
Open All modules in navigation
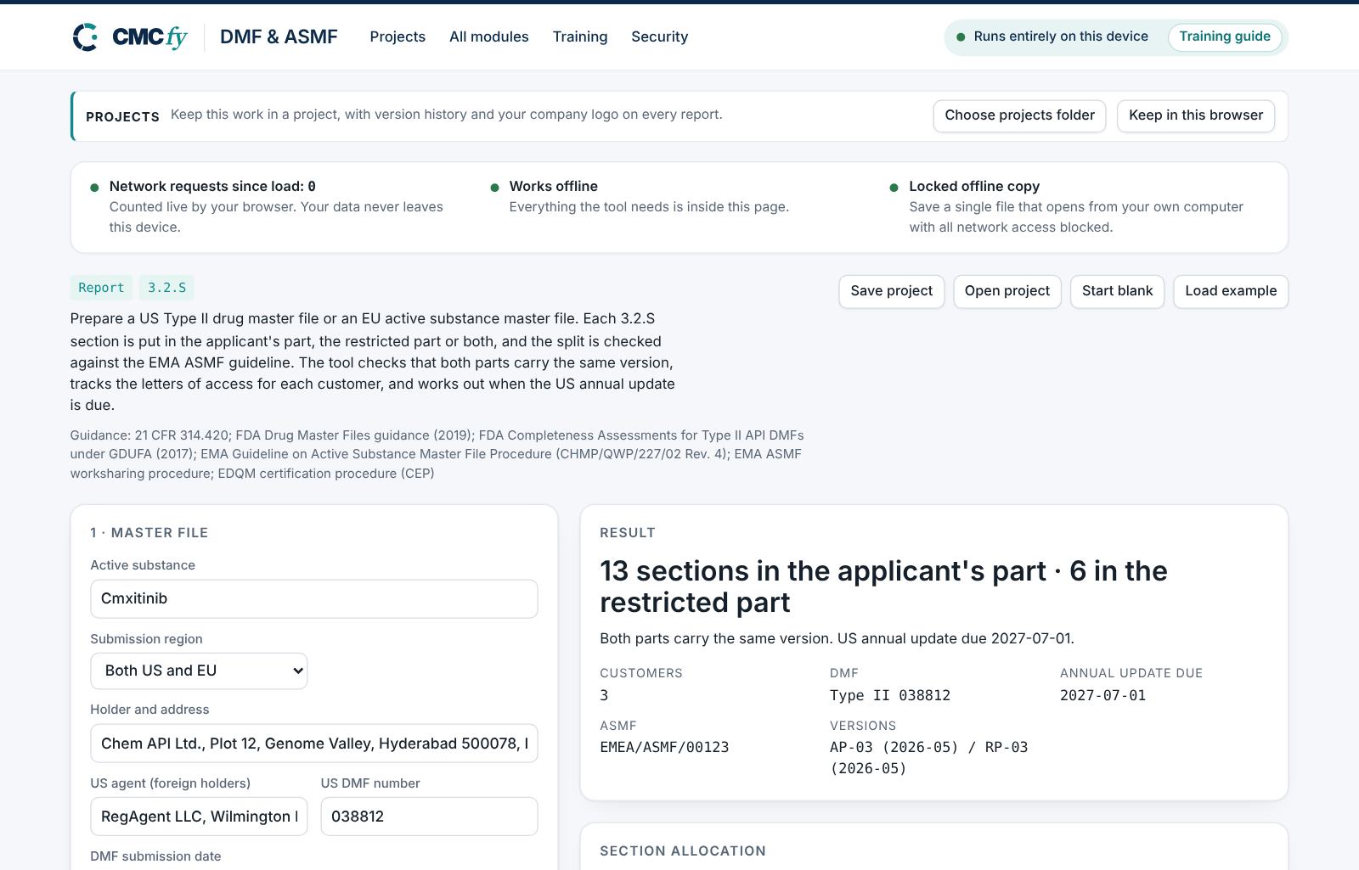click(x=488, y=36)
